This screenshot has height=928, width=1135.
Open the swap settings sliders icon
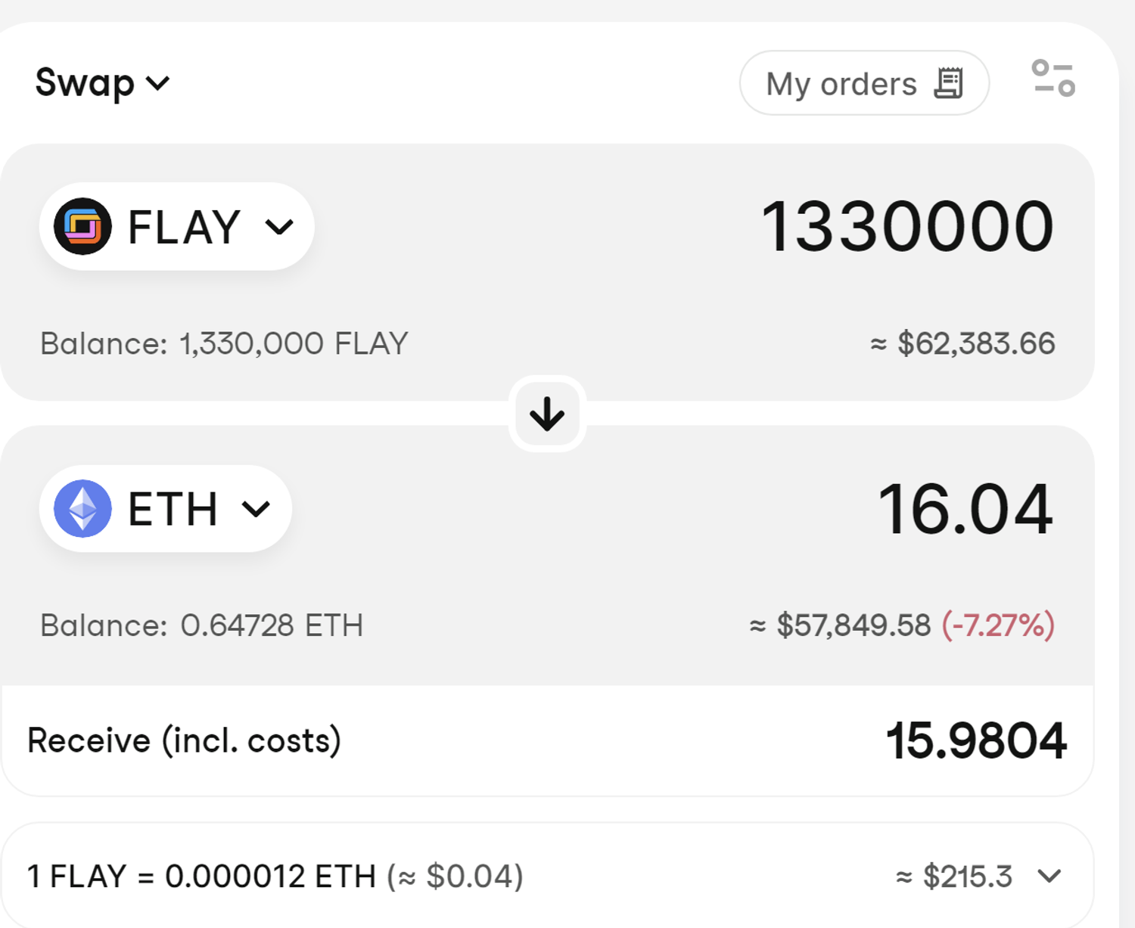(1053, 79)
